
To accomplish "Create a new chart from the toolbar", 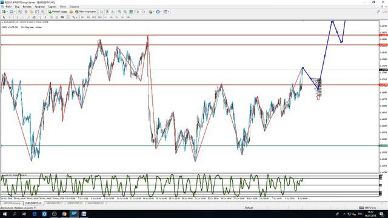I will (4, 12).
